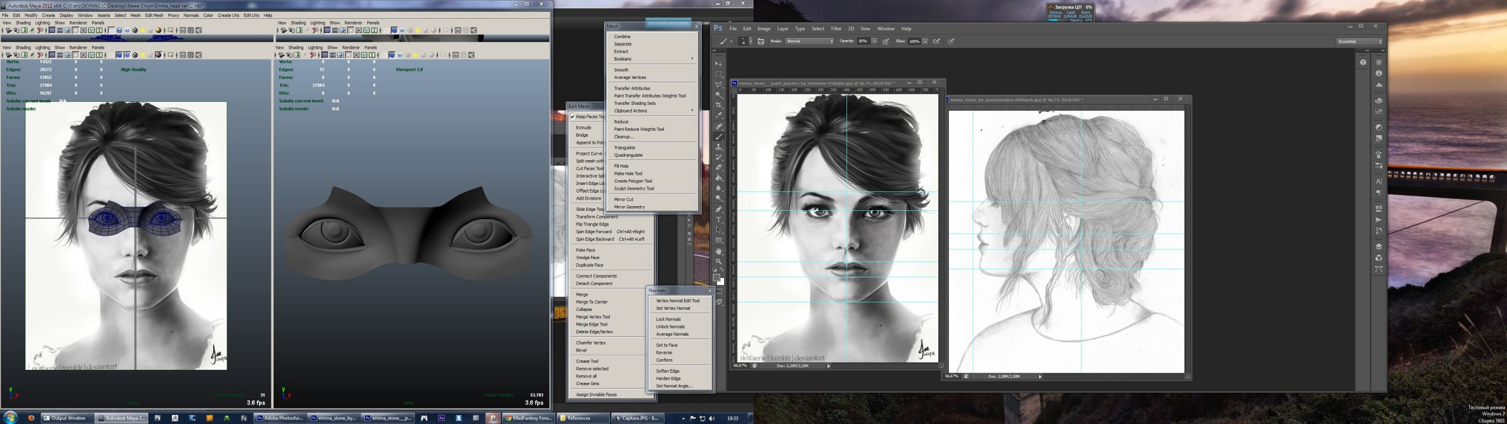The width and height of the screenshot is (1507, 424).
Task: Select the Move tool in Photoshop toolbox
Action: (719, 64)
